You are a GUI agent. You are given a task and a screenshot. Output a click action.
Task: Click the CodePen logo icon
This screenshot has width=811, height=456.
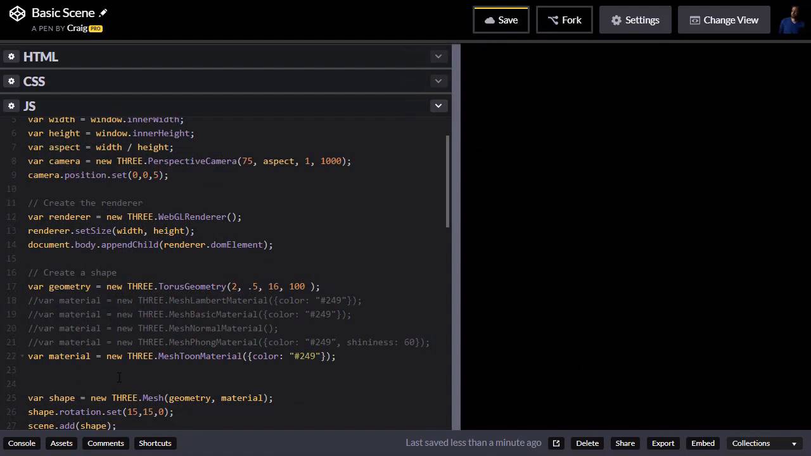[x=17, y=13]
